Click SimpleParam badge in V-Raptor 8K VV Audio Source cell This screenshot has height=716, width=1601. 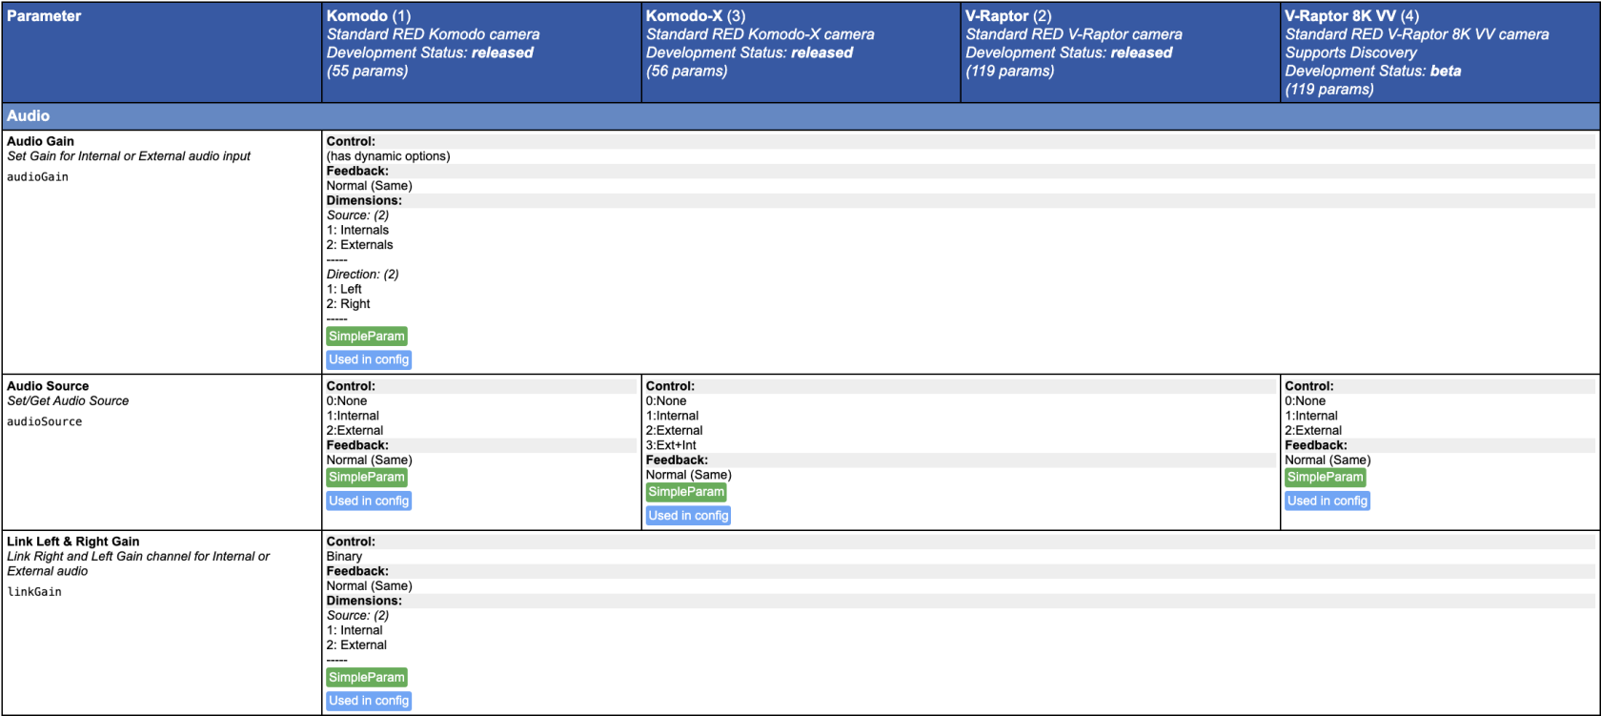tap(1326, 478)
